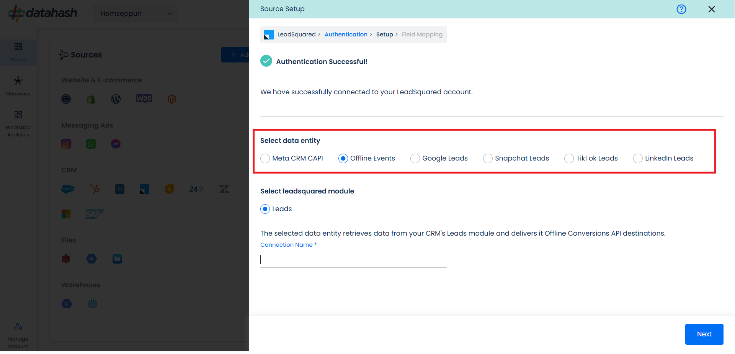Select the Salesforce CRM icon
Viewport: 735px width, 354px height.
coord(68,189)
